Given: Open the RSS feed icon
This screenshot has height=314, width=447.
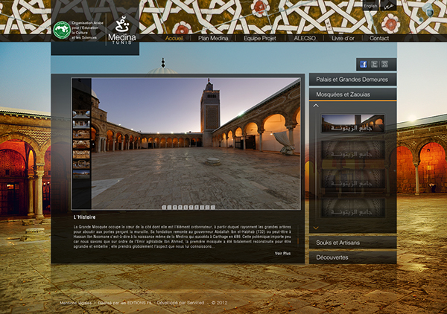Looking at the screenshot, I should point(384,64).
